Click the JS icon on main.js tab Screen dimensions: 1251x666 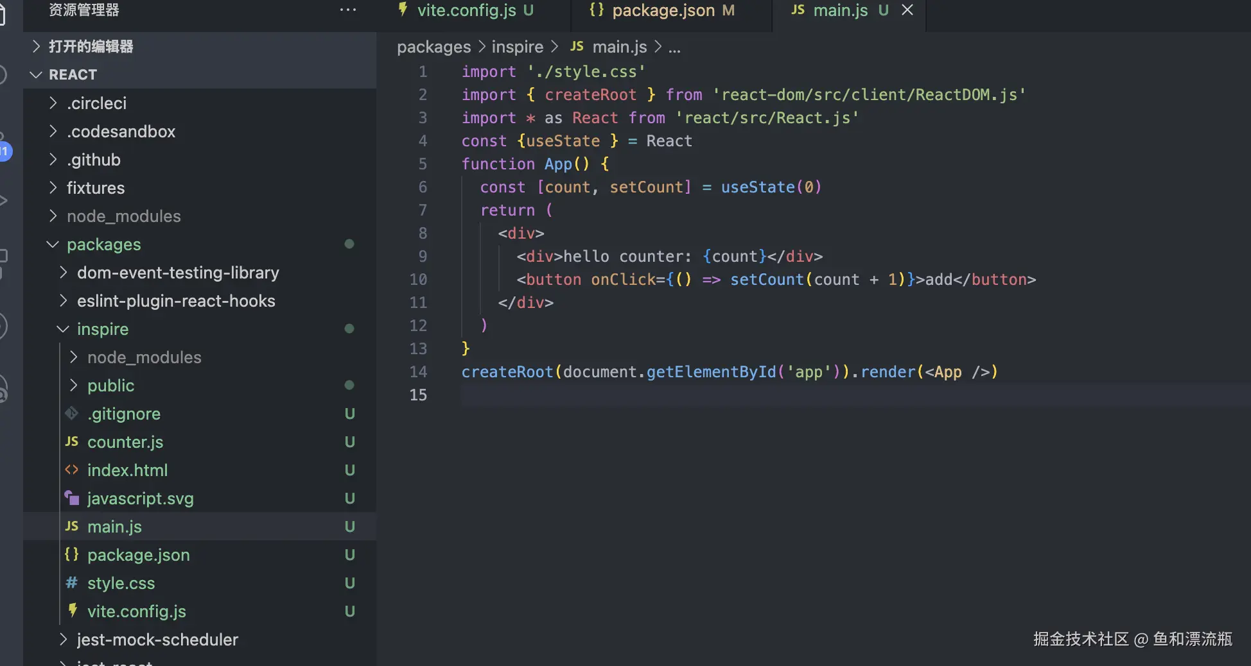(798, 10)
